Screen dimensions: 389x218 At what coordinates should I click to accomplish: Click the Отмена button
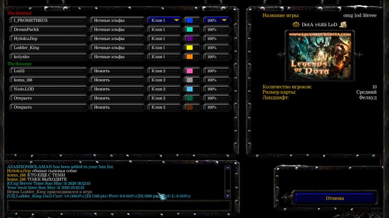pos(335,198)
